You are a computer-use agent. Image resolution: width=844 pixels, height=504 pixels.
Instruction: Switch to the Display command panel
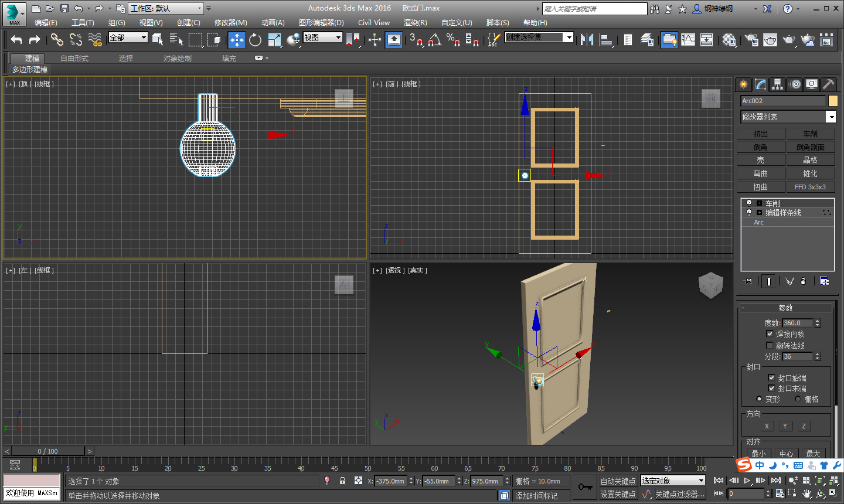tap(812, 84)
